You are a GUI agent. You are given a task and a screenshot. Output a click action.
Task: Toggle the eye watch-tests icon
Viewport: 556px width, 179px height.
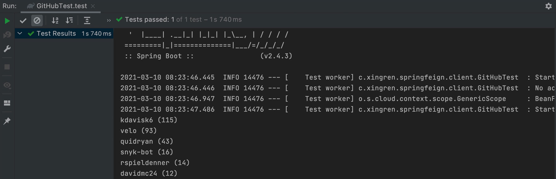tap(7, 85)
